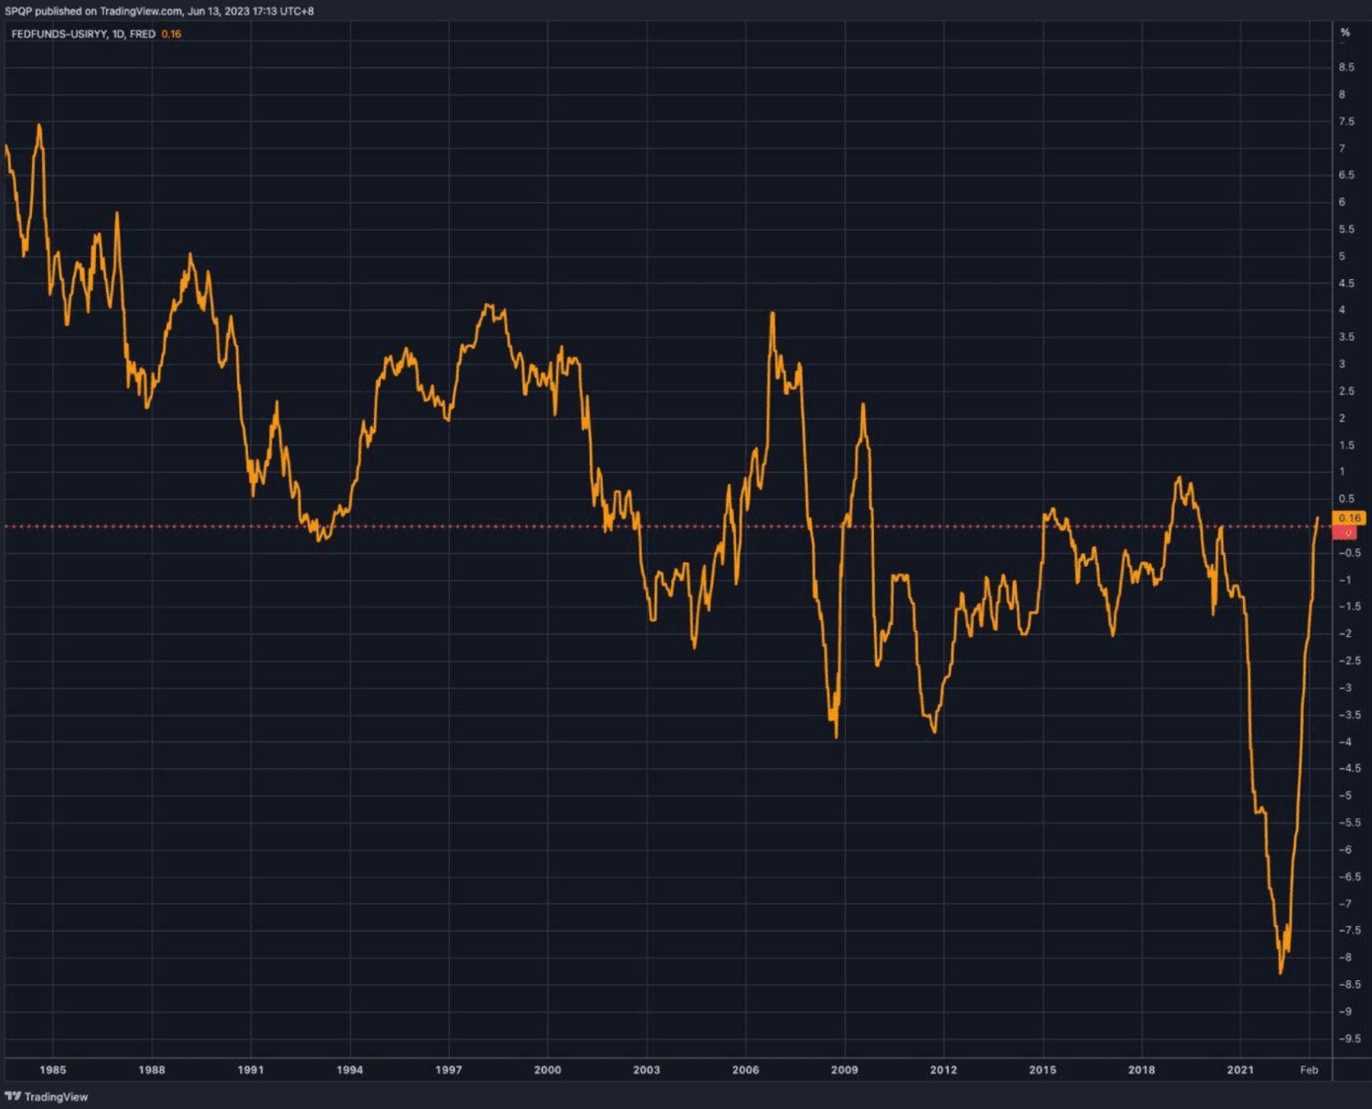Click the TradingView logo icon at bottom left
The image size is (1372, 1109).
coord(12,1096)
